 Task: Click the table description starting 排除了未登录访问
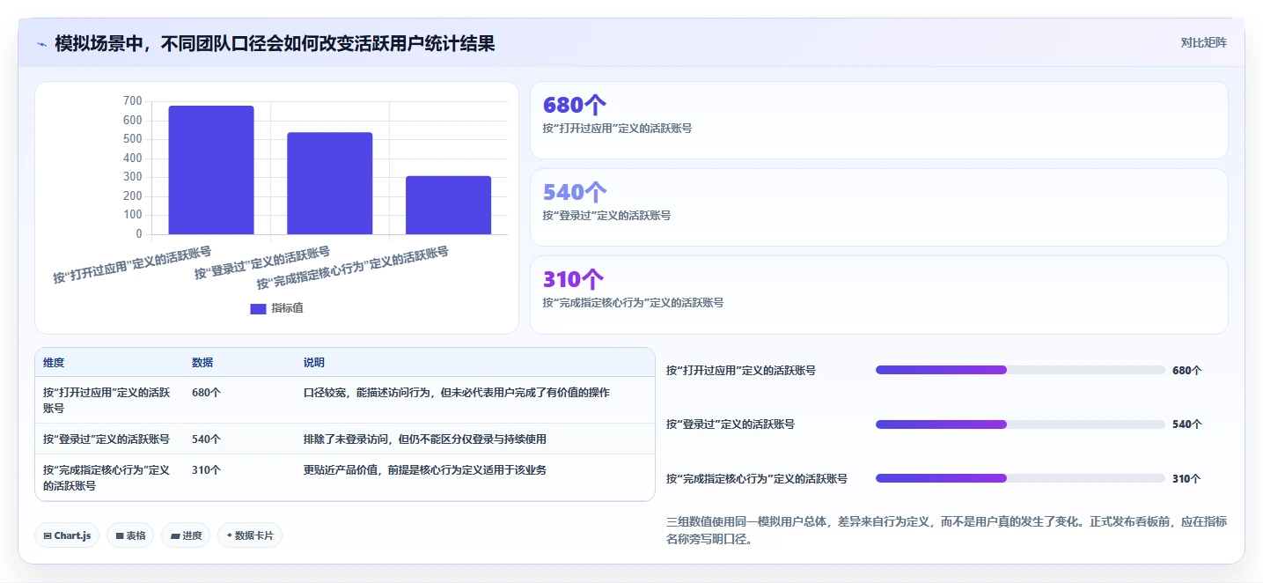425,439
